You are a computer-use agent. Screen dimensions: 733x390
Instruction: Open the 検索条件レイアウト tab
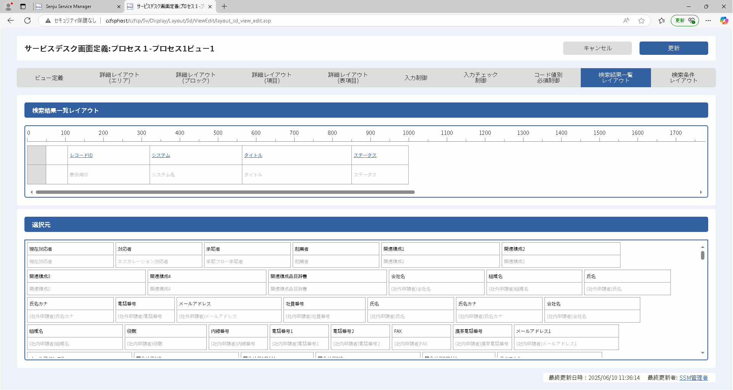pyautogui.click(x=683, y=78)
